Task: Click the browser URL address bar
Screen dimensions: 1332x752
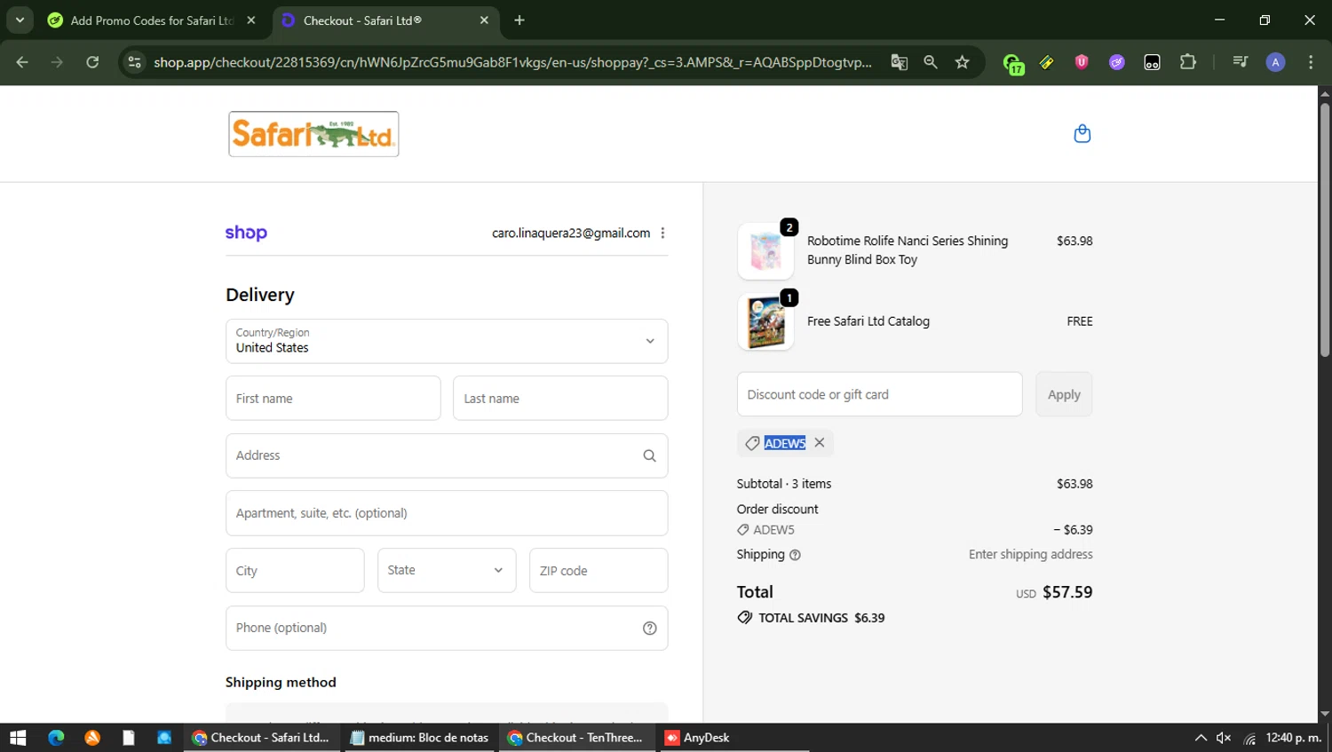Action: [512, 62]
